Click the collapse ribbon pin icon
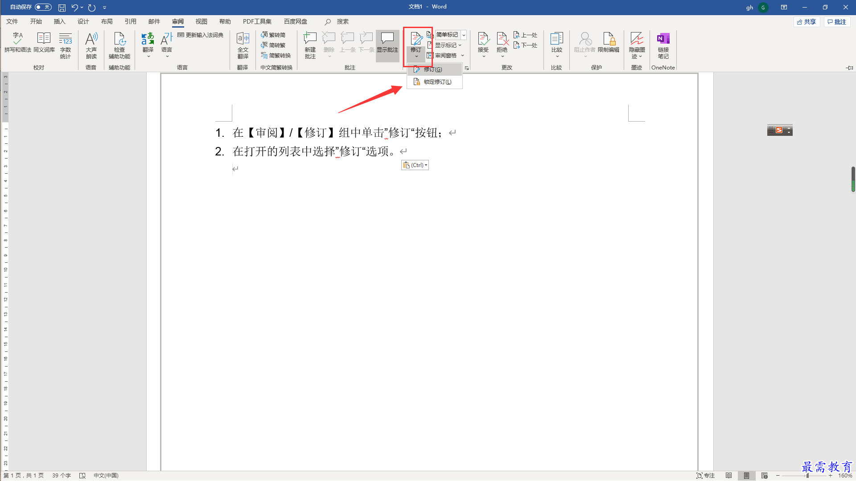 pos(849,68)
